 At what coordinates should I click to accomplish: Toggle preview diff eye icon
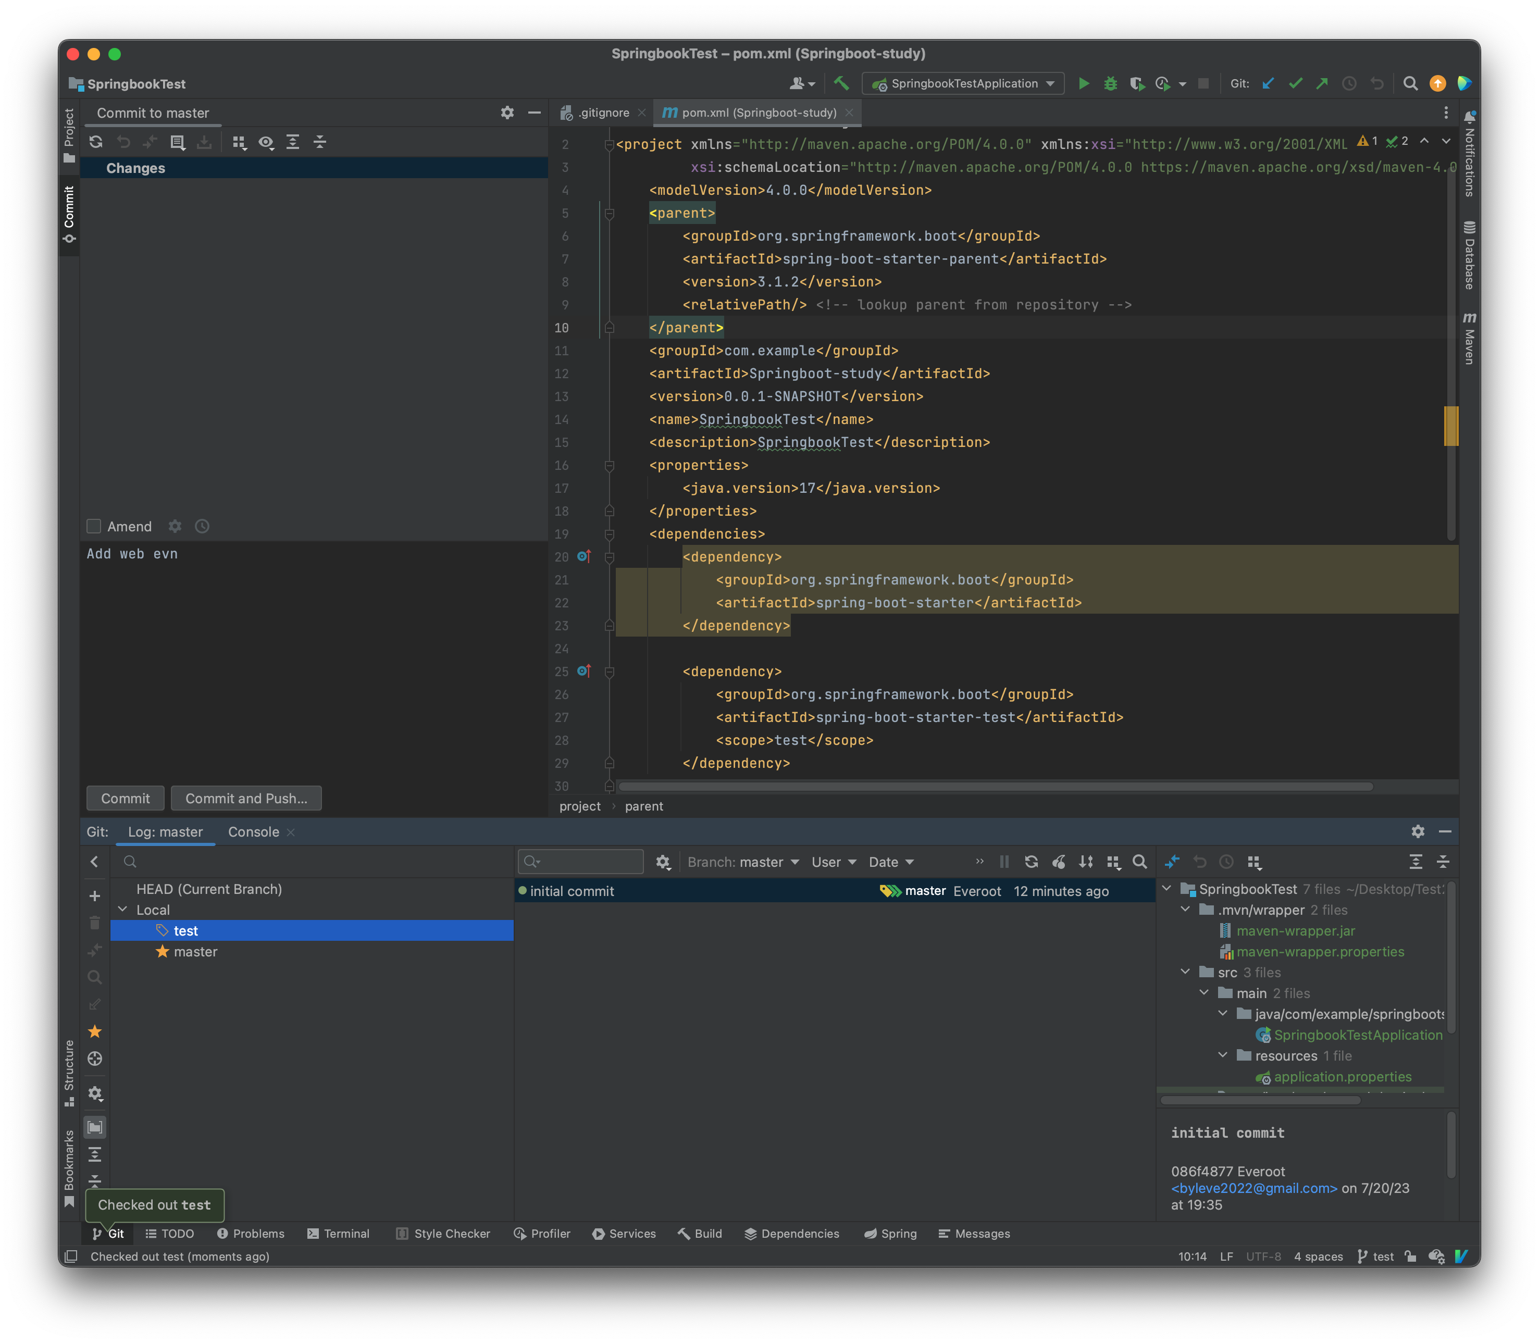coord(266,142)
